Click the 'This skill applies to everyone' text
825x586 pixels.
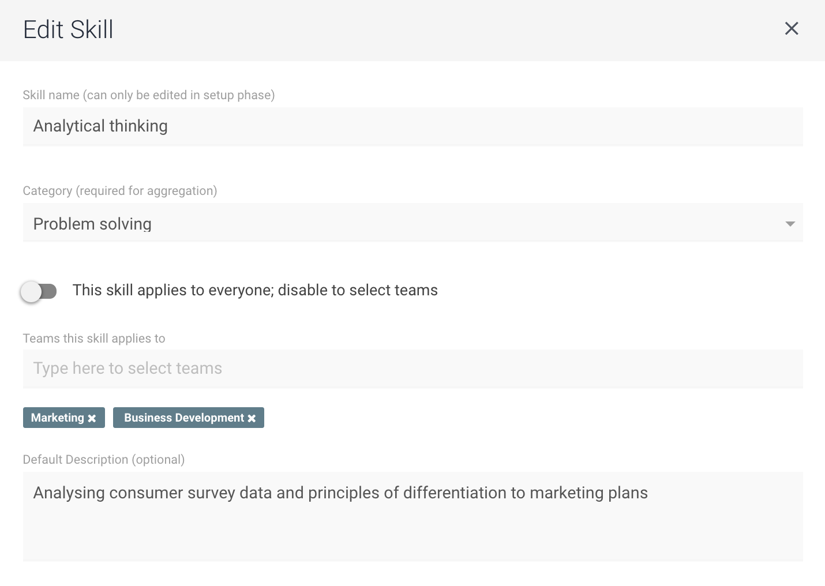click(255, 290)
